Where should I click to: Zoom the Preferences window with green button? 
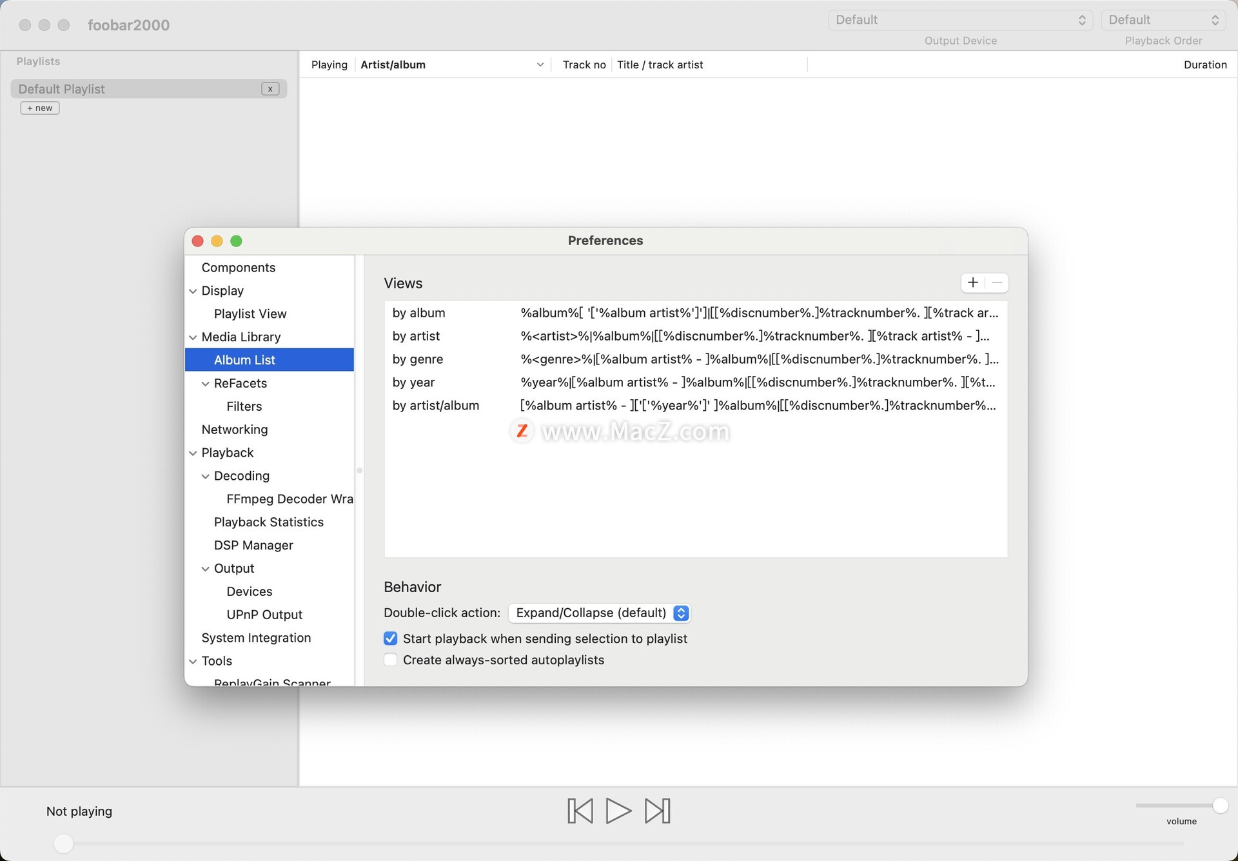pos(236,241)
